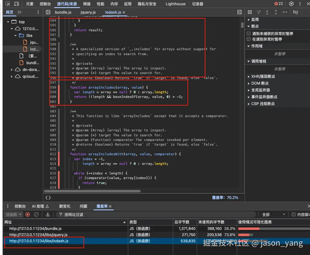This screenshot has width=310, height=255.
Task: Select the bundle.js coverage row
Action: tap(156, 229)
